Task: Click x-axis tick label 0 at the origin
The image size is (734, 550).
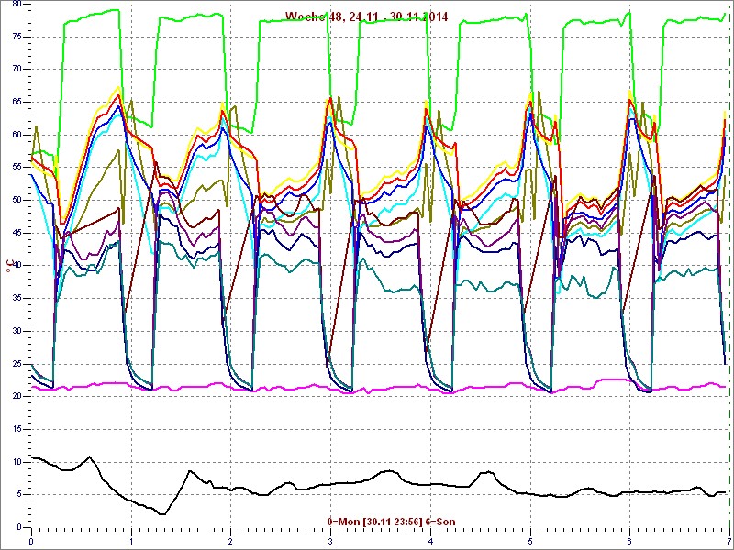Action: [x=32, y=540]
